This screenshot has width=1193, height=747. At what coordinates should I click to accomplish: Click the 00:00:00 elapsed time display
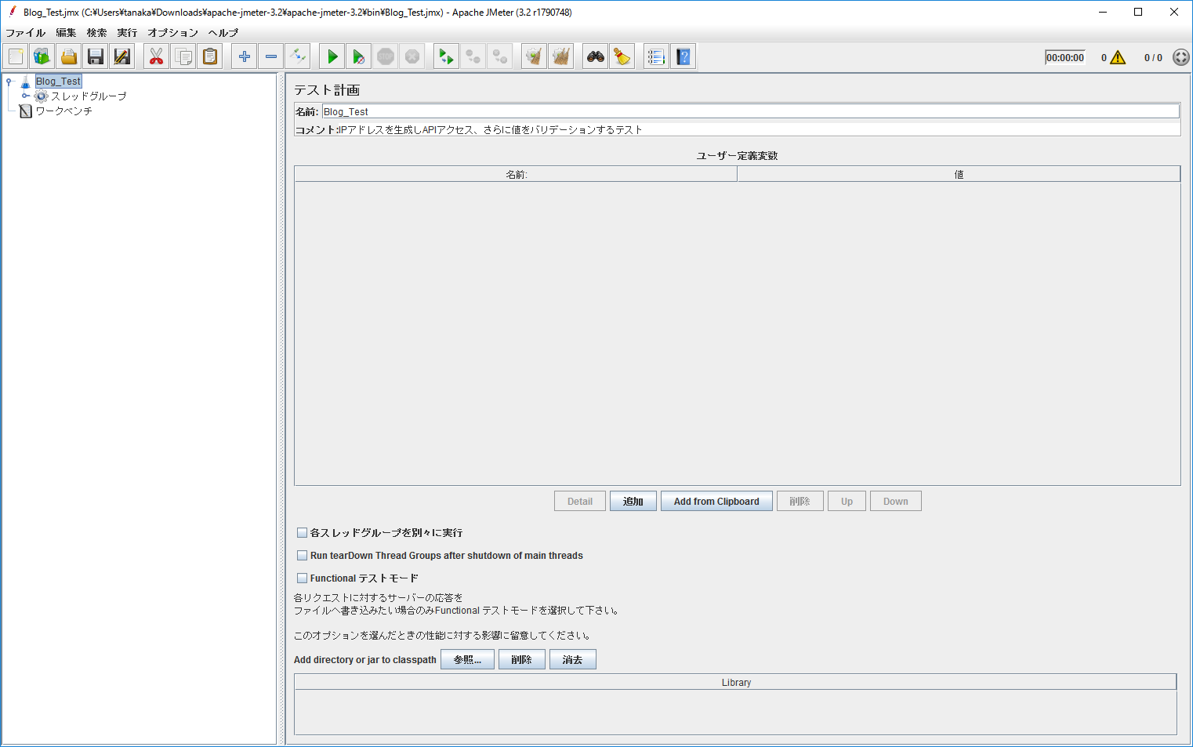click(x=1065, y=57)
